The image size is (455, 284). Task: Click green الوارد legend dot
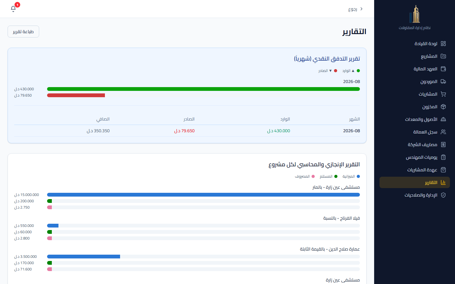coord(358,71)
